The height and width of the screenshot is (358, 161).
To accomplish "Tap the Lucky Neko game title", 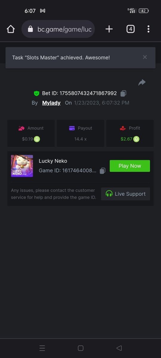I will [x=53, y=161].
